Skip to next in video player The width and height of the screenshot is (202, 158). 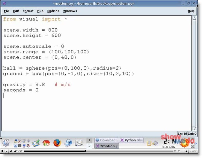(x=11, y=151)
